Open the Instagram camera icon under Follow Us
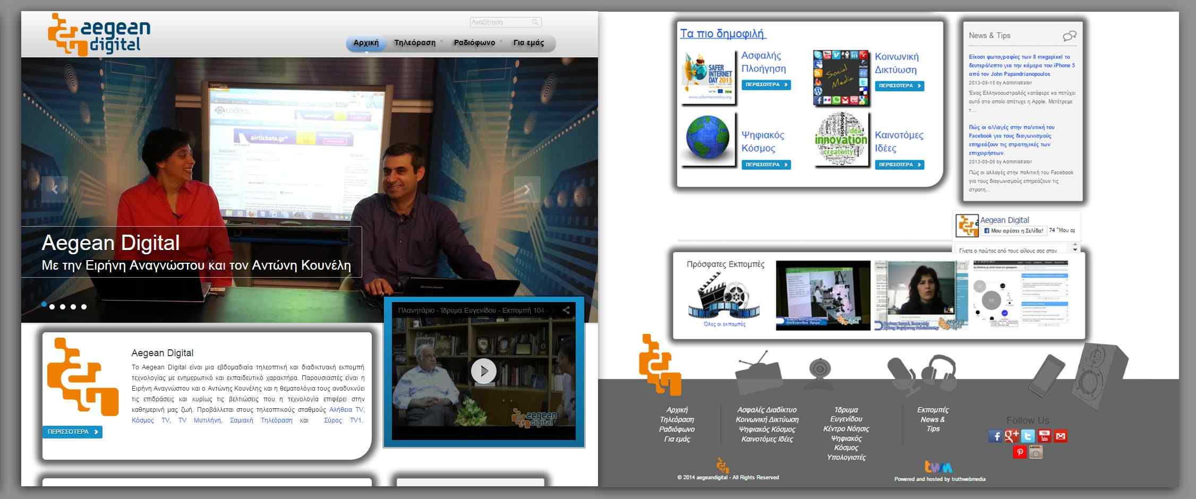 click(1036, 452)
